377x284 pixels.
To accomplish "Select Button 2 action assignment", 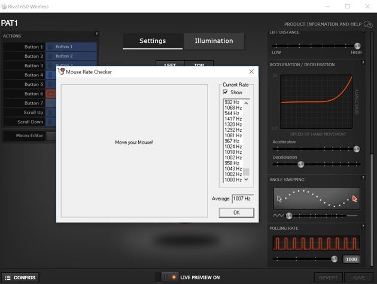I will point(71,56).
